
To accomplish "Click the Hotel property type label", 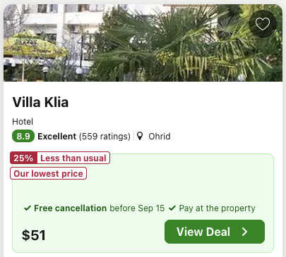I will coord(23,122).
